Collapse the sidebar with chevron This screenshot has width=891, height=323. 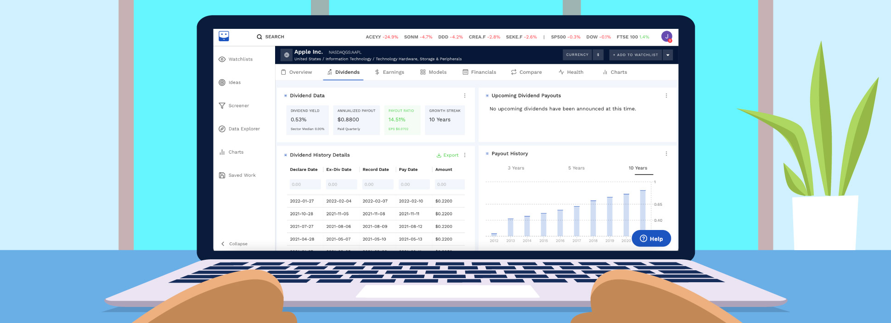point(223,244)
